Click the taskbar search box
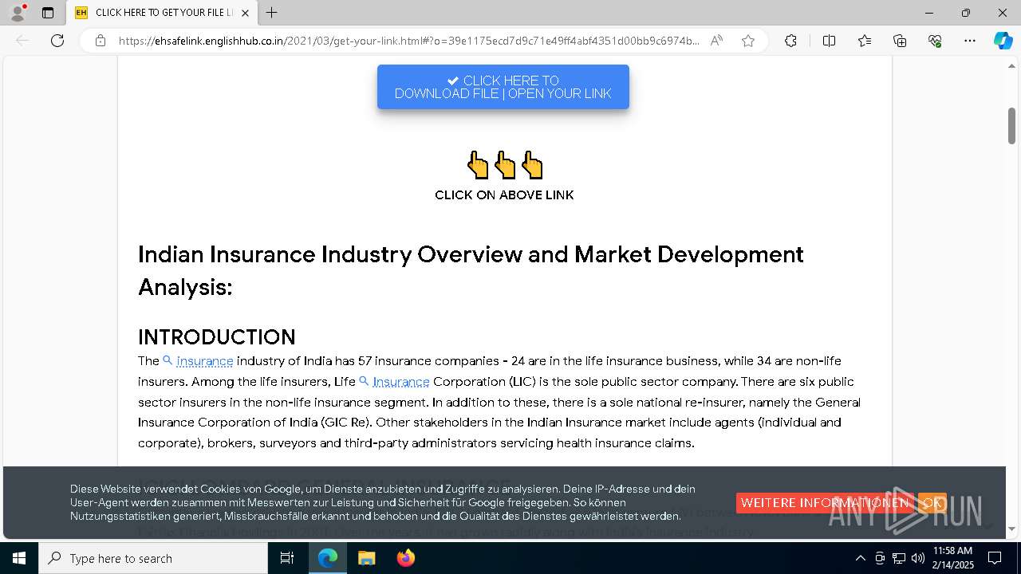 coord(153,558)
